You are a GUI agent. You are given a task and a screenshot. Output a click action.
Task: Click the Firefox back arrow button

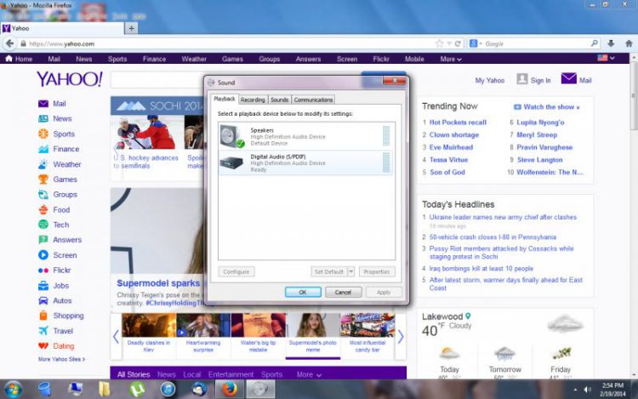9,43
